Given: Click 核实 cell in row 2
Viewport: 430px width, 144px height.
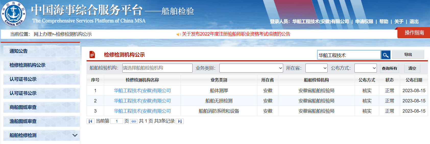Looking at the screenshot, I should click(x=367, y=101).
